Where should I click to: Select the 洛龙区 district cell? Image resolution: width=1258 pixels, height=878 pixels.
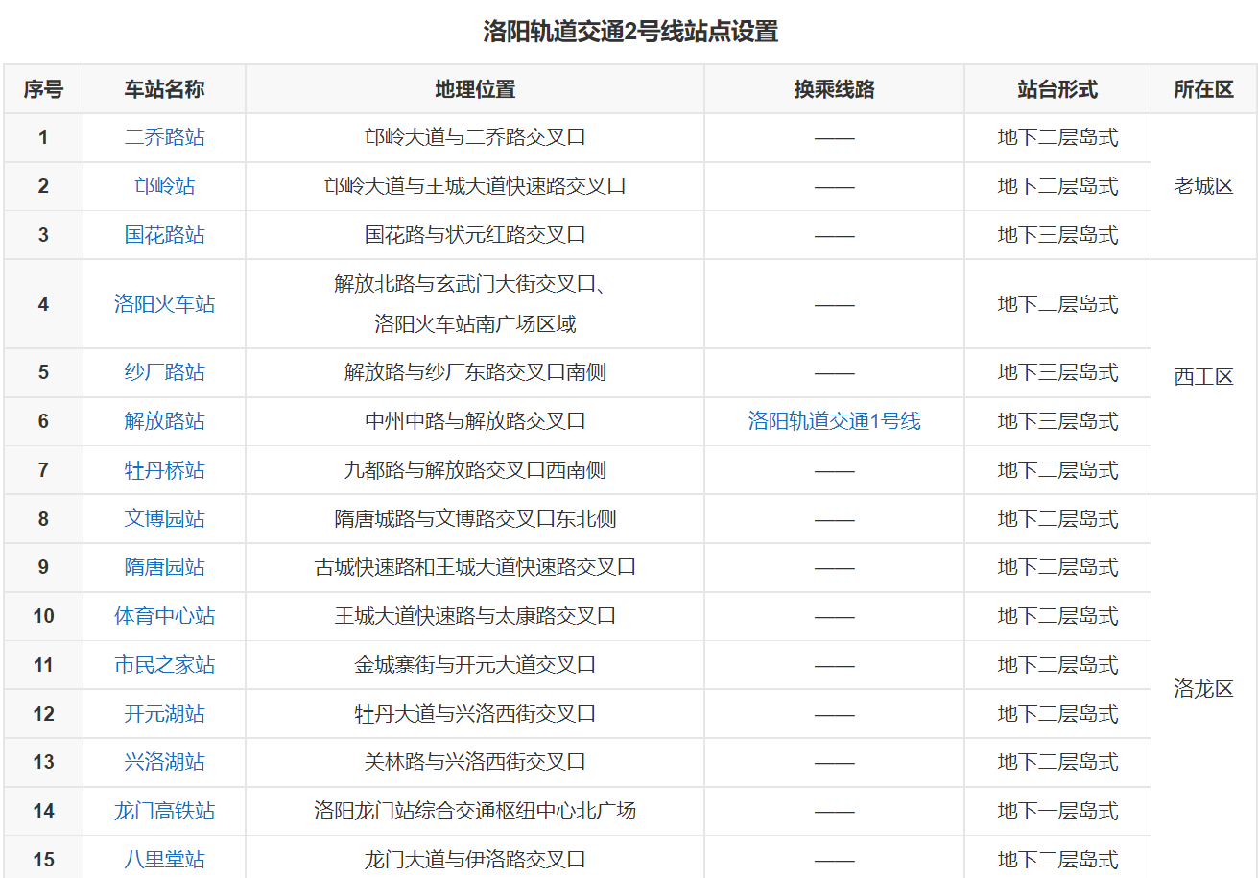point(1203,689)
